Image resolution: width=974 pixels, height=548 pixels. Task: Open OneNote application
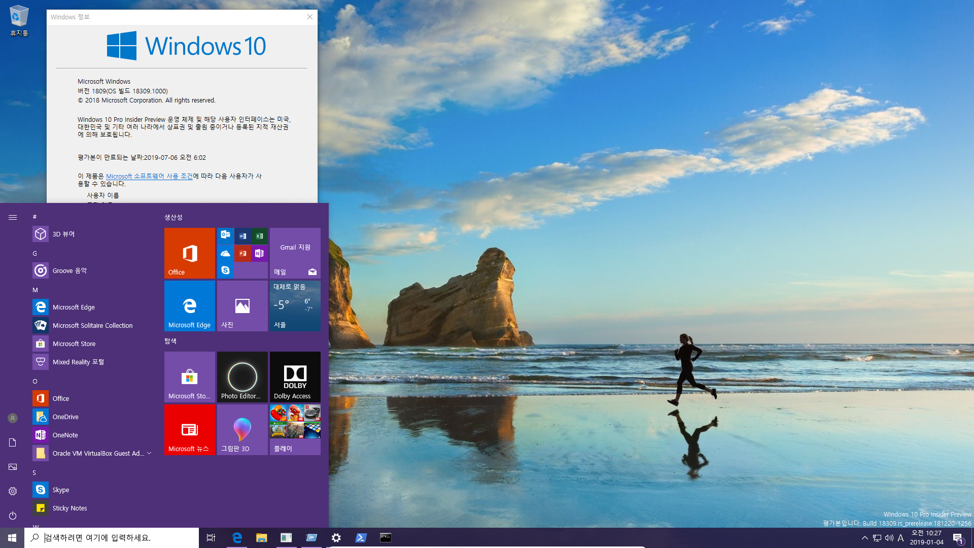pos(65,434)
